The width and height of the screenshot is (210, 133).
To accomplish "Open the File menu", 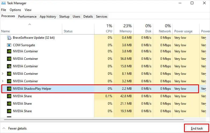I will (x=3, y=10).
